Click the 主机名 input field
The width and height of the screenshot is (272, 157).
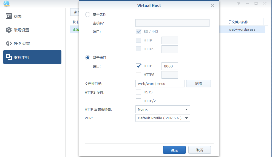tap(172, 23)
